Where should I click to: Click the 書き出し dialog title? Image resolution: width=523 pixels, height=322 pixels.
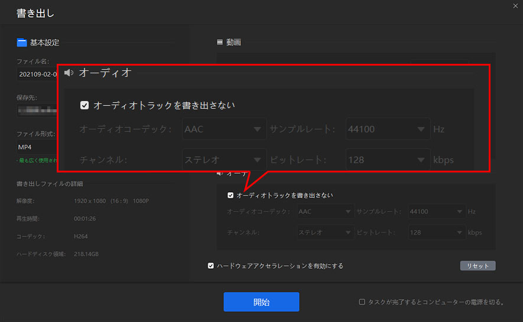[35, 14]
